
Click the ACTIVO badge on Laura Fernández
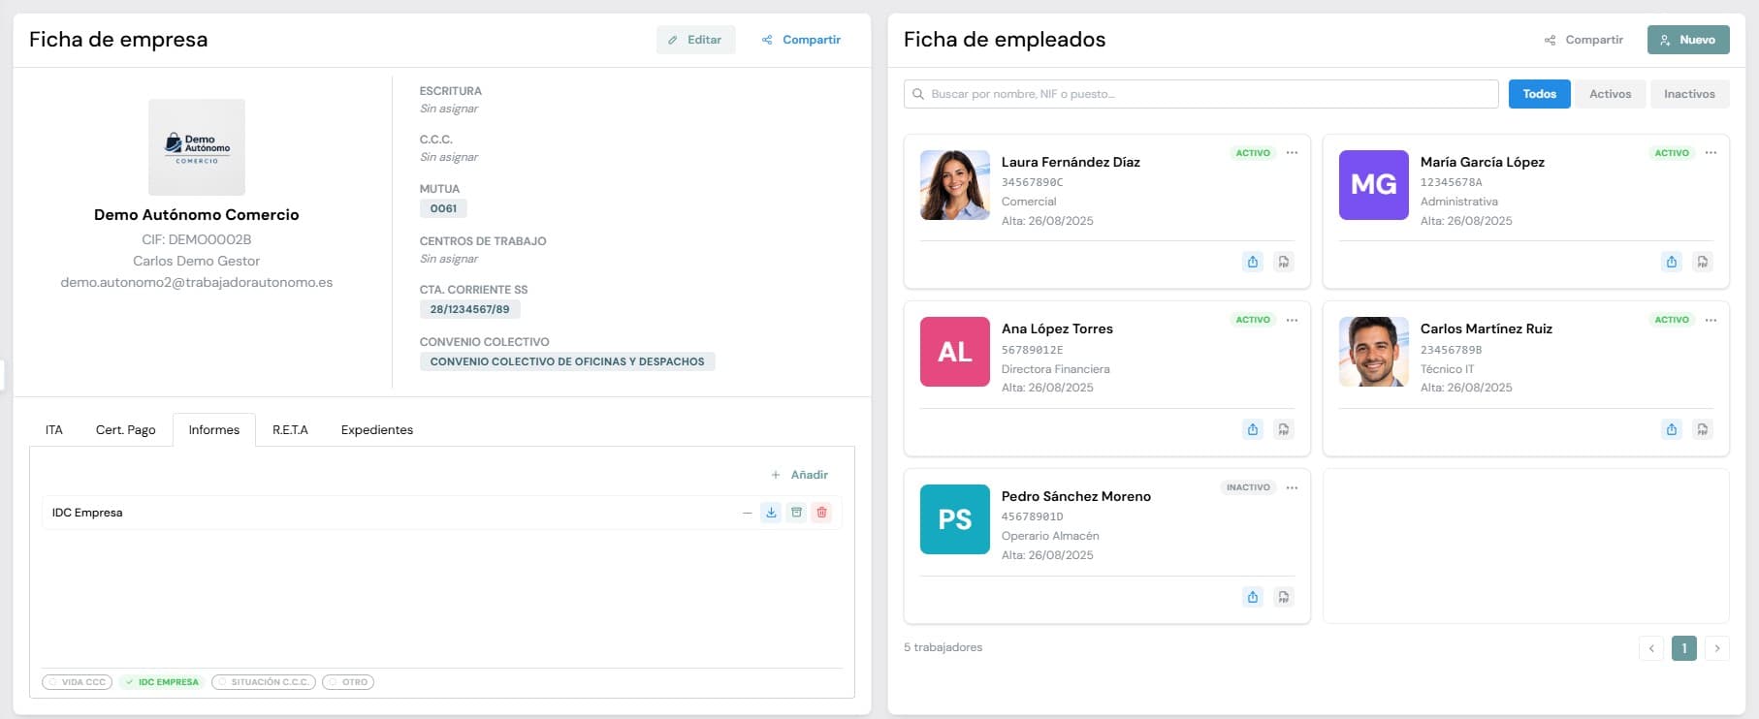1253,153
